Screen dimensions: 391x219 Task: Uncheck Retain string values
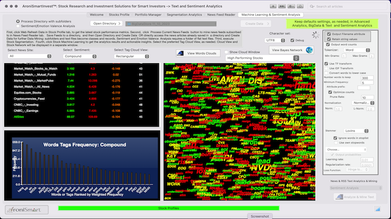click(329, 39)
